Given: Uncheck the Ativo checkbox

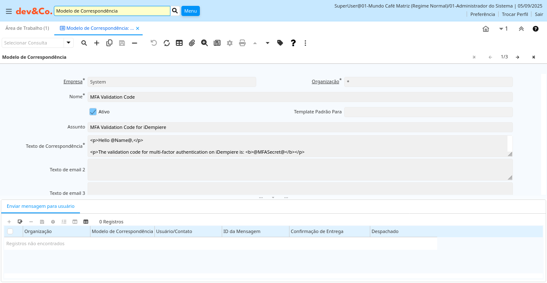Looking at the screenshot, I should click(93, 112).
